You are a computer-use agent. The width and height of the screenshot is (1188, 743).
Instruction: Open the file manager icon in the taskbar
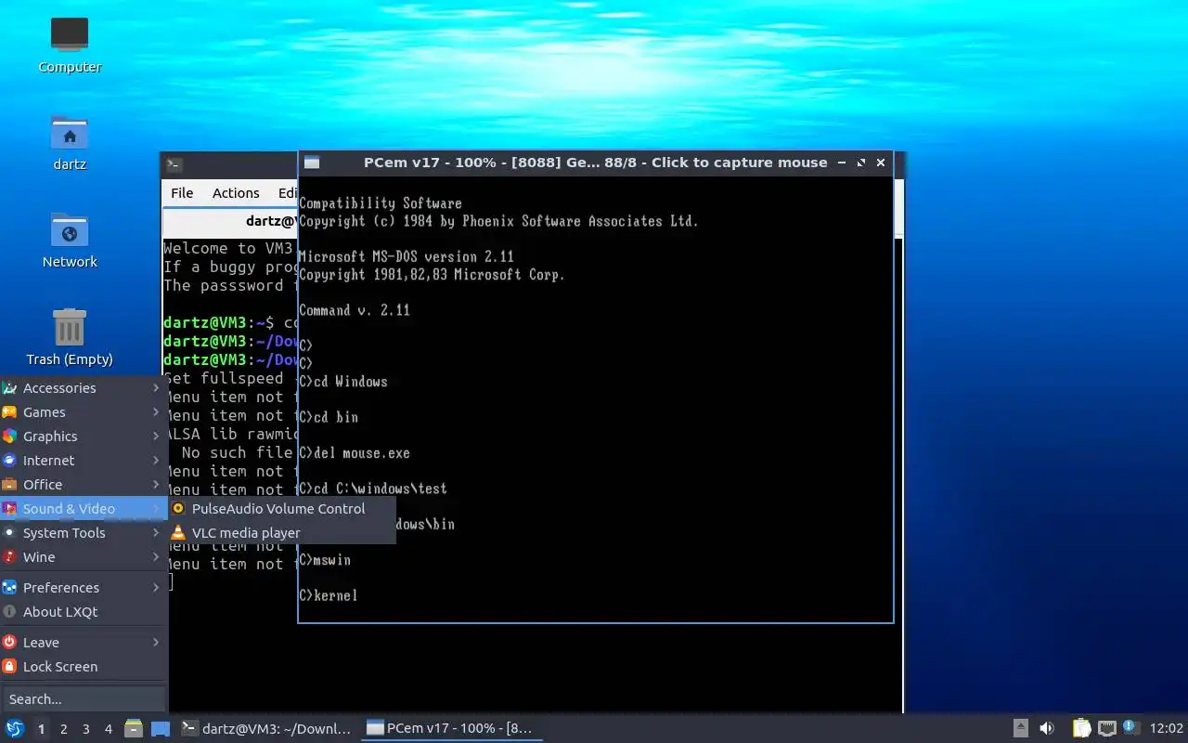(133, 729)
